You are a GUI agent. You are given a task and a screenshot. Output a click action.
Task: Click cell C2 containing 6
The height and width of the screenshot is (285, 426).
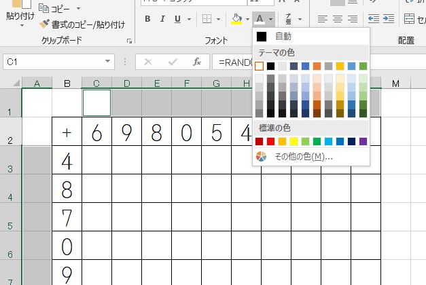point(96,132)
